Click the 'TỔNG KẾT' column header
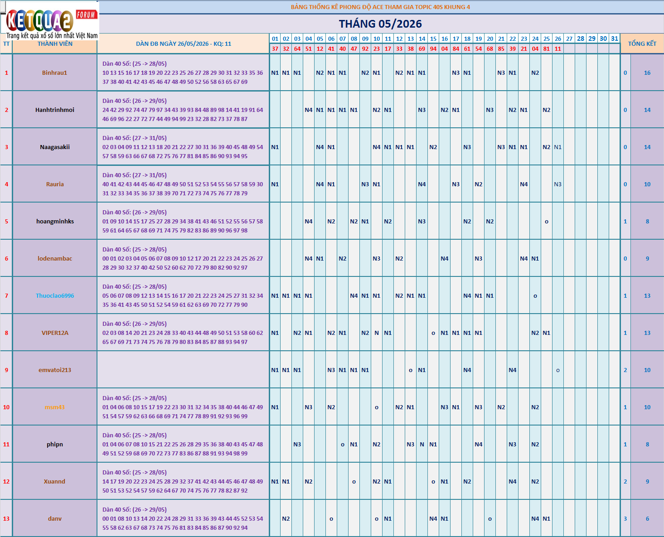Viewport: 664px width, 537px height. coord(642,44)
